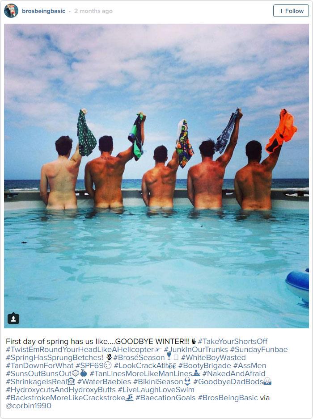
Task: Open the #SundayFunbae hashtag
Action: click(x=259, y=349)
